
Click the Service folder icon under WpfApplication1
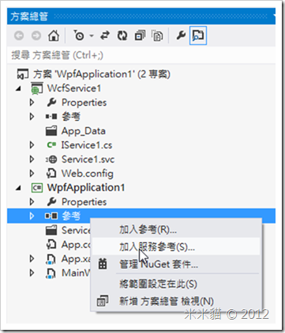click(x=51, y=230)
